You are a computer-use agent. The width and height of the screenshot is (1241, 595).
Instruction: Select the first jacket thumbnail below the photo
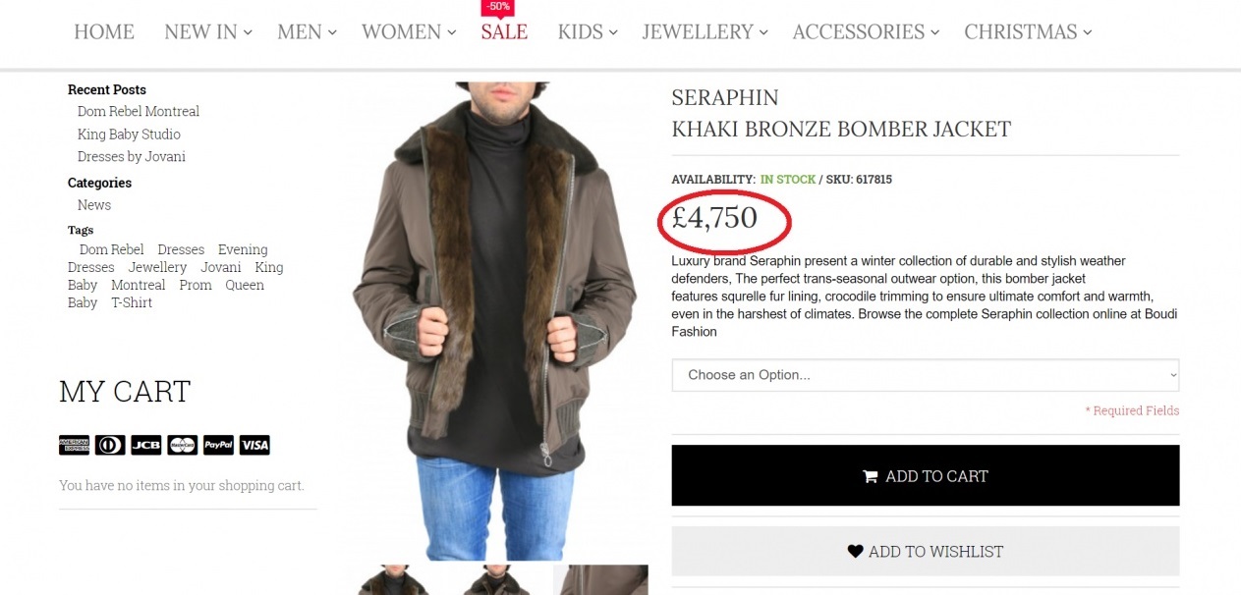pyautogui.click(x=393, y=580)
